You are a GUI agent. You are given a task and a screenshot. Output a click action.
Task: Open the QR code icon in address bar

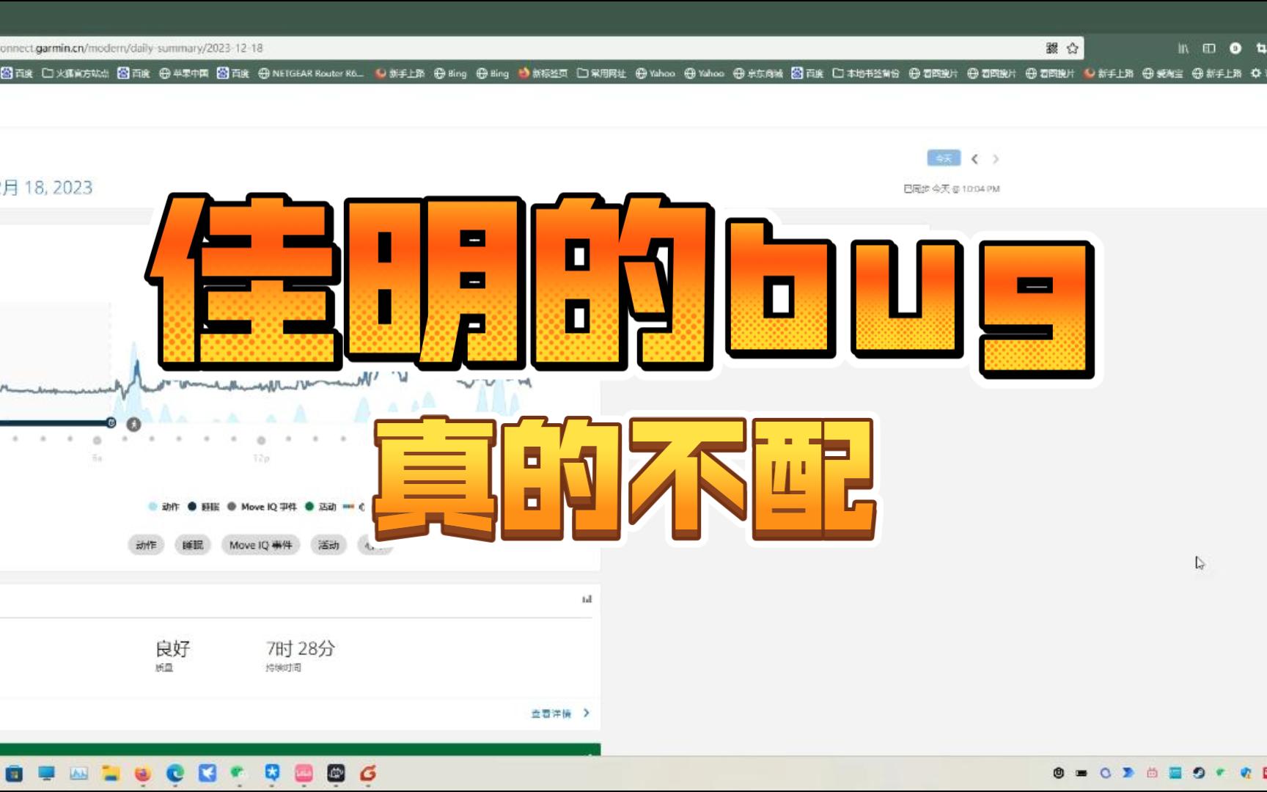click(x=1052, y=48)
